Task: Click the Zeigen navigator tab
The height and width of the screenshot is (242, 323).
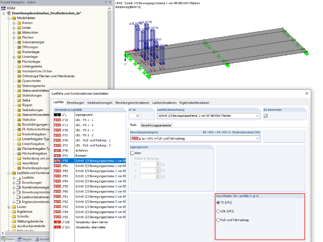Action: 25,239
